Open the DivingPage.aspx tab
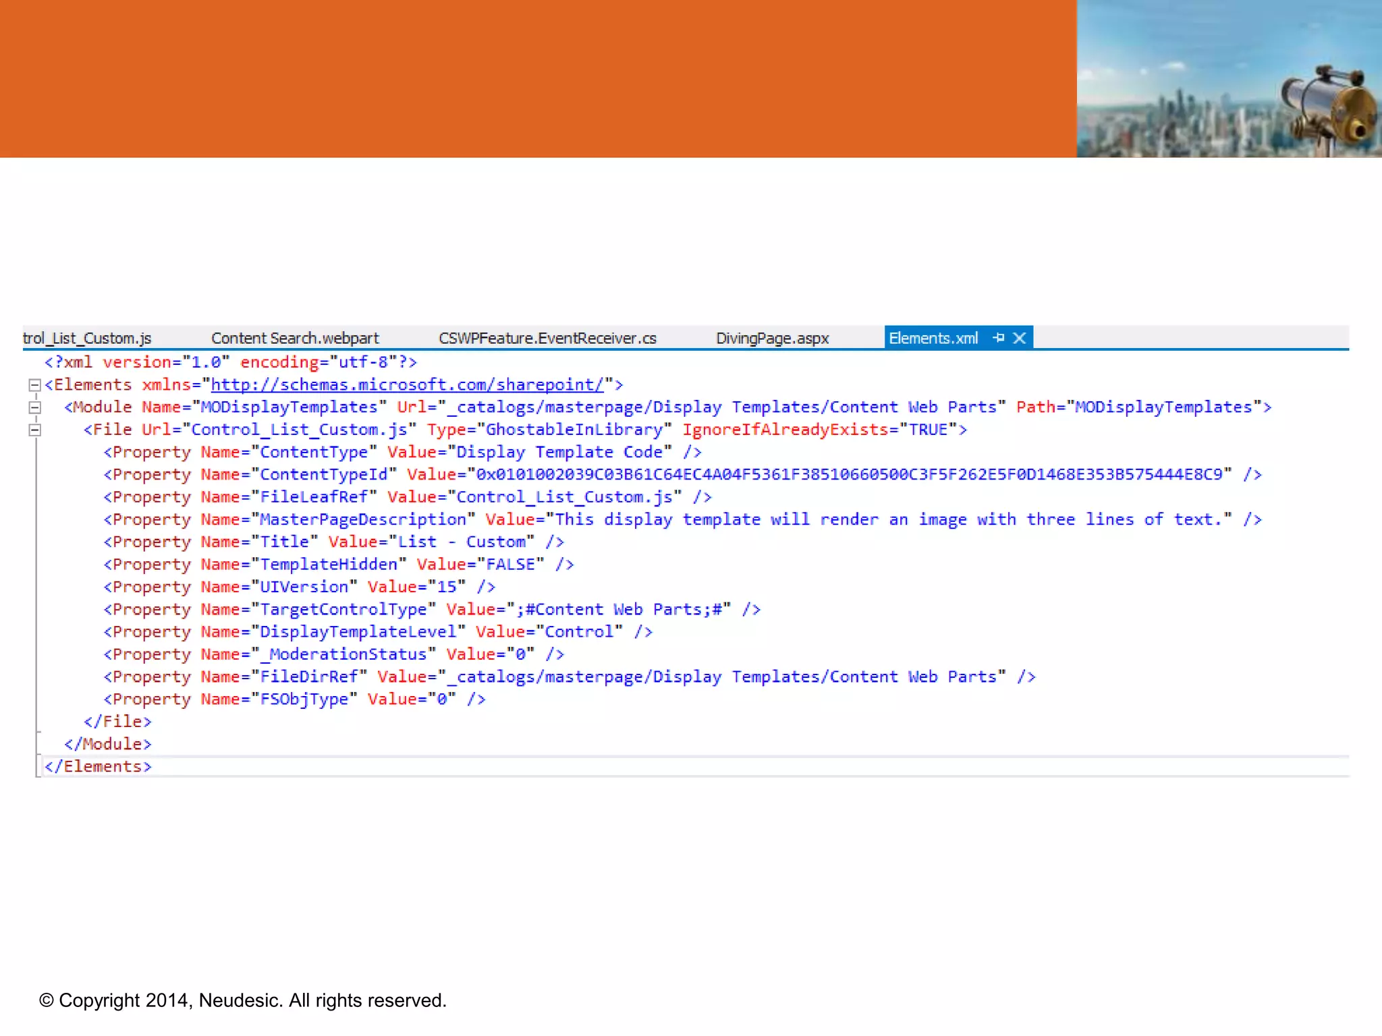 point(772,338)
